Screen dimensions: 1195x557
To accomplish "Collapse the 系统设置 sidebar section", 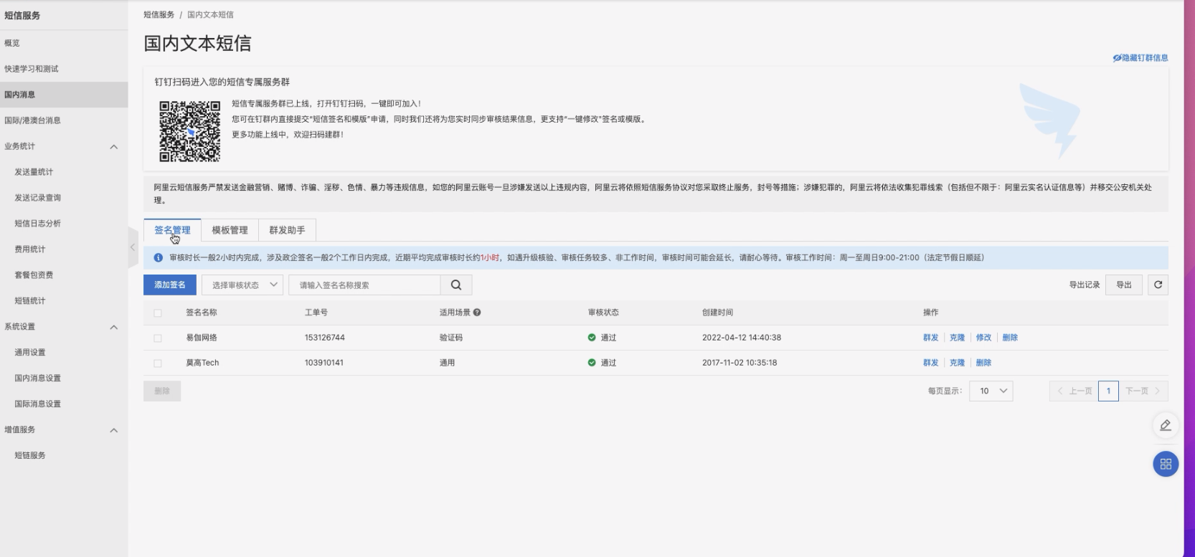I will 113,328.
